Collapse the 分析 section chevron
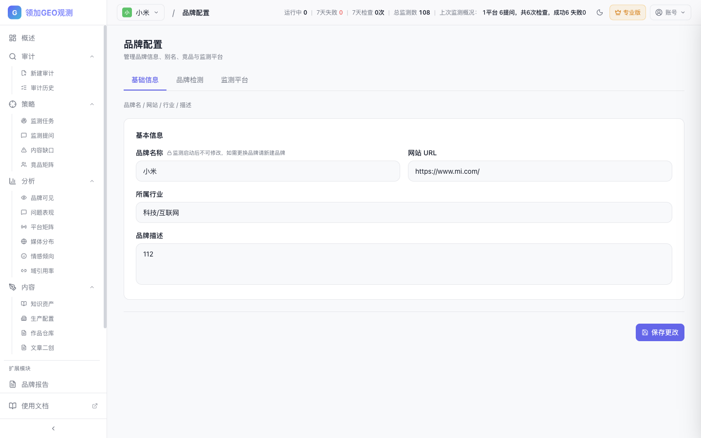 pyautogui.click(x=92, y=181)
